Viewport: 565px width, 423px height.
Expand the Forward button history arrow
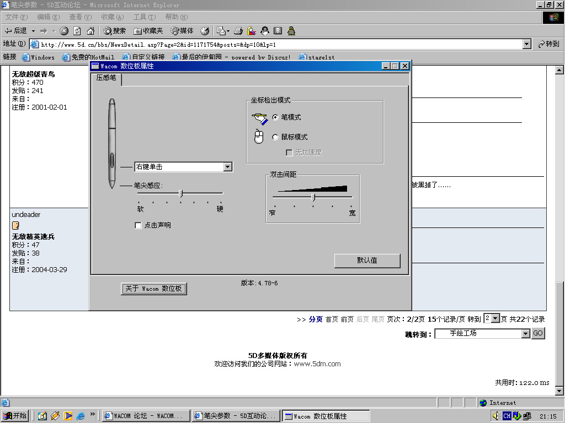point(54,31)
